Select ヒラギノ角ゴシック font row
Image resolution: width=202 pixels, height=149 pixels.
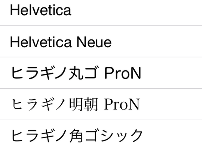pyautogui.click(x=101, y=134)
